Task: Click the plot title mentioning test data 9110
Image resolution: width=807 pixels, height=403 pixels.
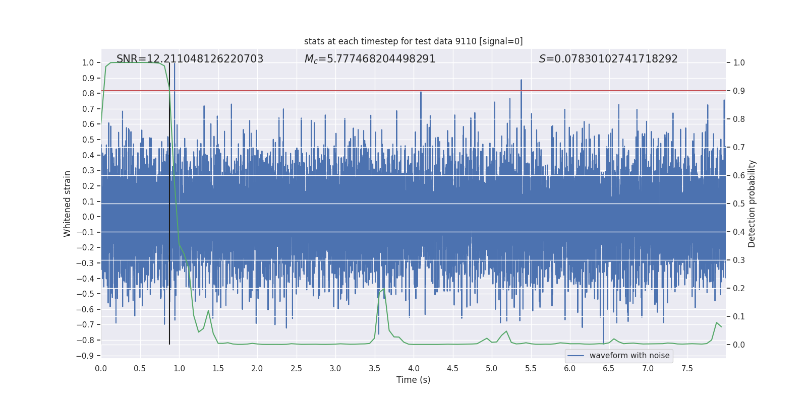Action: tap(413, 41)
